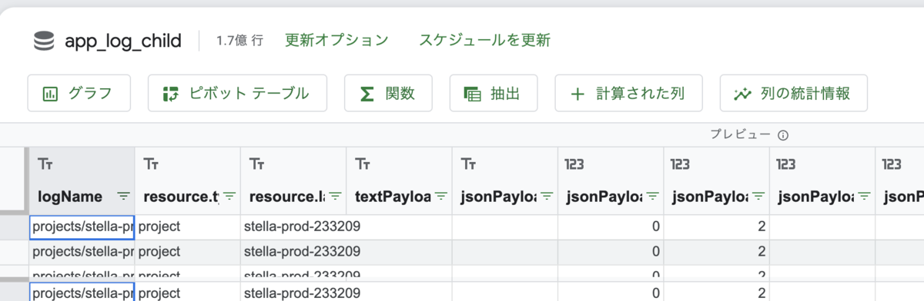Select the first projects/stella-pr cell under logName
Image resolution: width=924 pixels, height=301 pixels.
pyautogui.click(x=82, y=227)
